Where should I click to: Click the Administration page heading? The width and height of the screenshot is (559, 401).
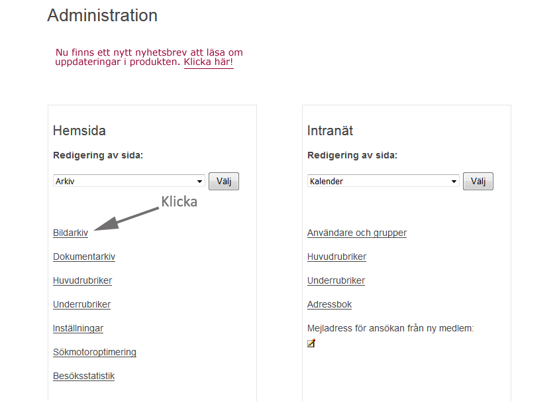[102, 15]
